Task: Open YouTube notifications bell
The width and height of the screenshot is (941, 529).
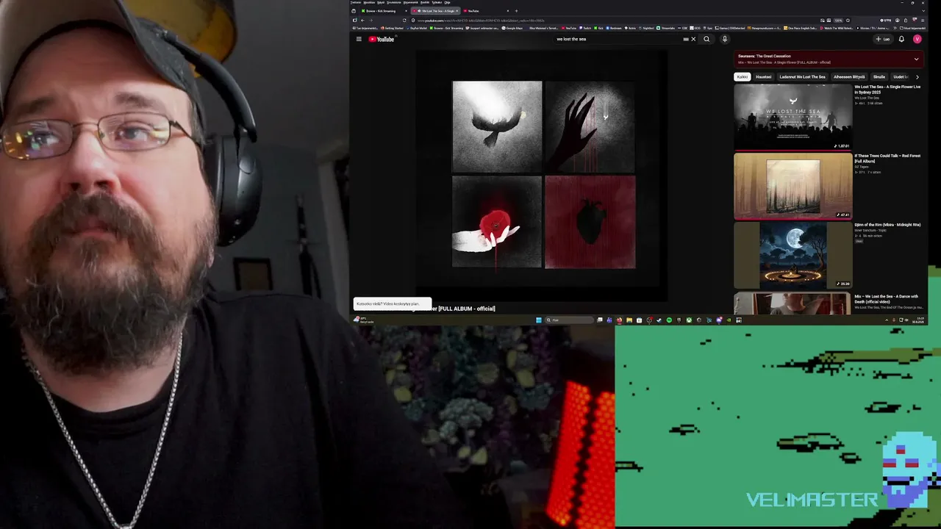Action: [901, 39]
